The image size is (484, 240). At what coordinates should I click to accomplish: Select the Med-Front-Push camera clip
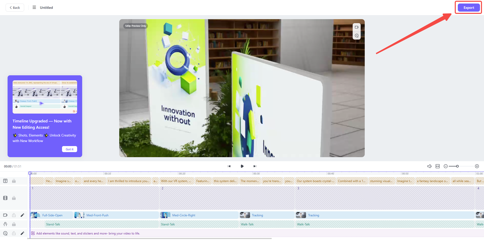tap(116, 215)
